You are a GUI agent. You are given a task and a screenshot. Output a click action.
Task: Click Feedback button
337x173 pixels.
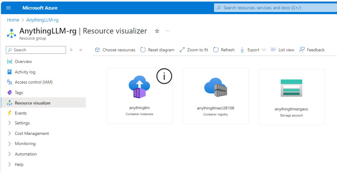click(312, 50)
